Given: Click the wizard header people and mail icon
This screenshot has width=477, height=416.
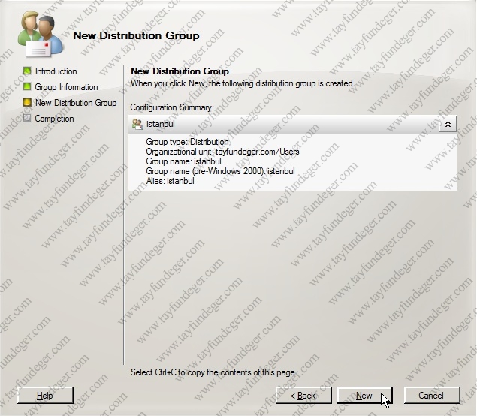Looking at the screenshot, I should (41, 34).
